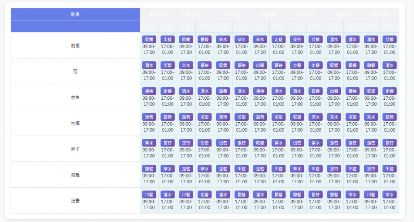Click 范's 10/5 下午 酒水 badge
The image size is (414, 222).
(x=389, y=65)
